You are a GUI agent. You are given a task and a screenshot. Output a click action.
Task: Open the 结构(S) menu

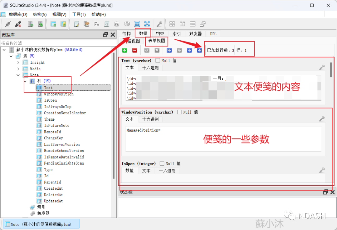(x=40, y=14)
